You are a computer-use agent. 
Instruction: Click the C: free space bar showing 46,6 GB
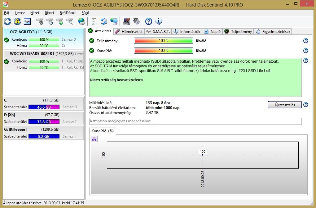44,107
